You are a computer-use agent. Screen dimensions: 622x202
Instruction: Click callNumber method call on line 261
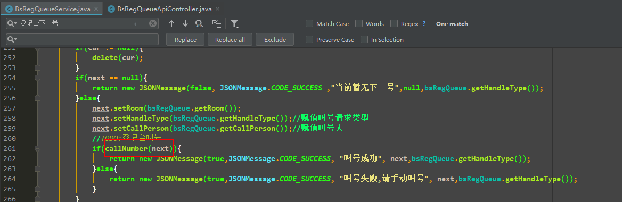click(139, 148)
